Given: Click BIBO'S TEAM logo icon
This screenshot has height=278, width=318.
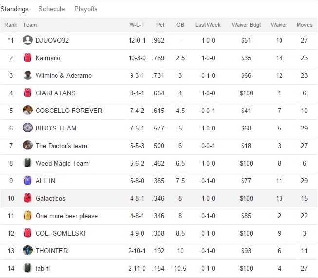Looking at the screenshot, I should 28,128.
